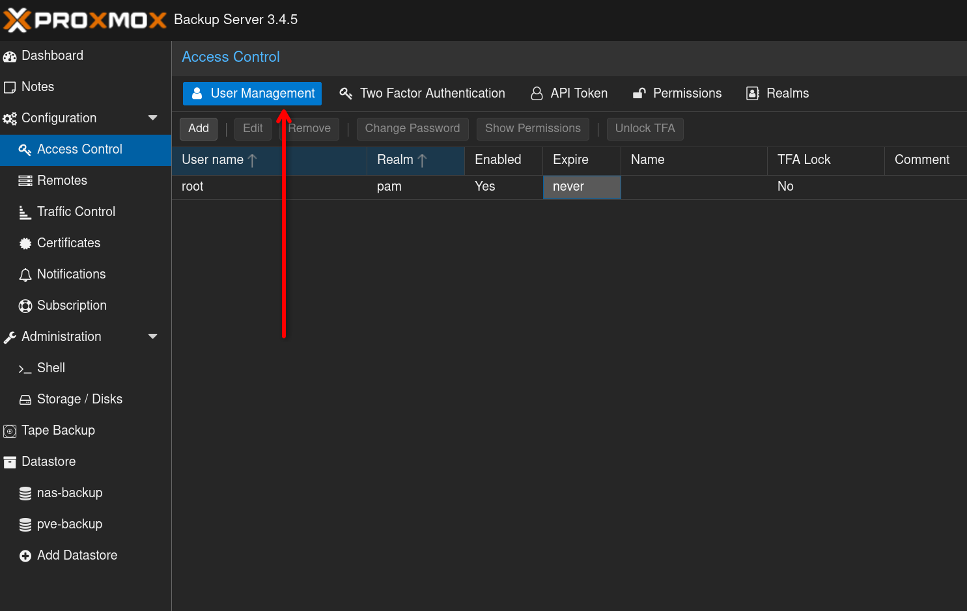Viewport: 967px width, 611px height.
Task: Click the Dashboard gauge icon
Action: tap(10, 57)
